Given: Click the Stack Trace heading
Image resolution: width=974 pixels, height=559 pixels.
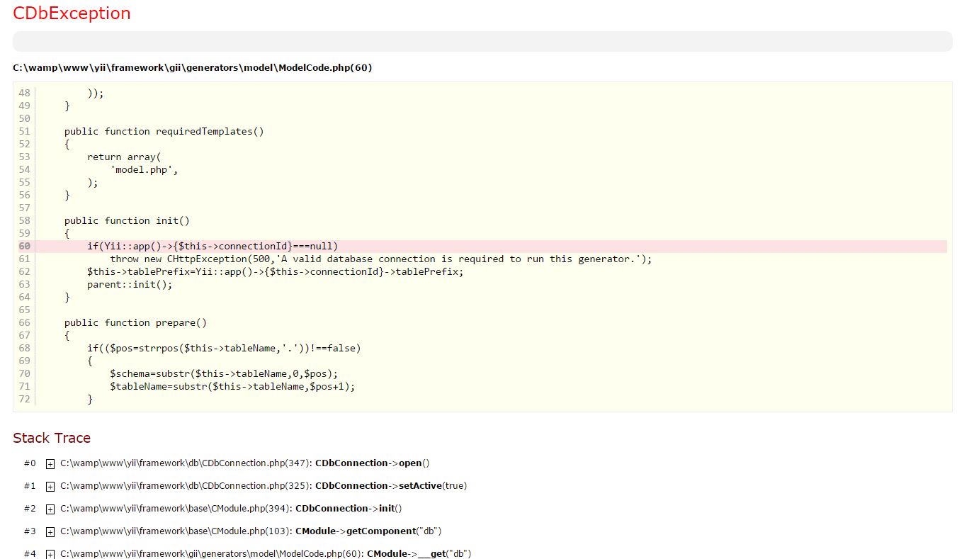Looking at the screenshot, I should pos(52,438).
